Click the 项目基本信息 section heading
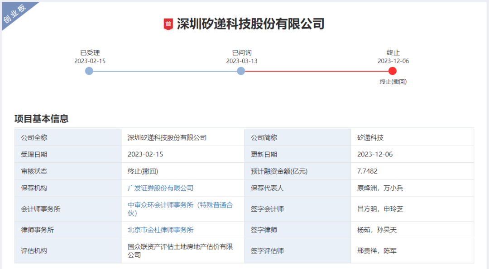The height and width of the screenshot is (269, 489). 42,118
